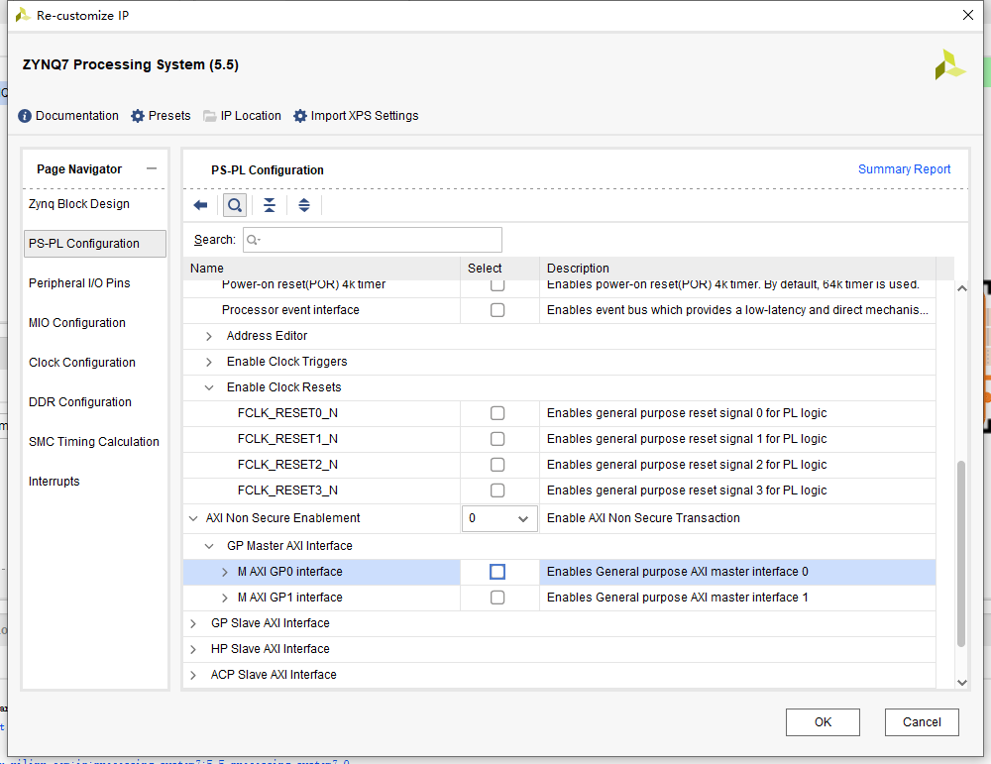
Task: Expand HP Slave AXI Interface
Action: pyautogui.click(x=193, y=650)
